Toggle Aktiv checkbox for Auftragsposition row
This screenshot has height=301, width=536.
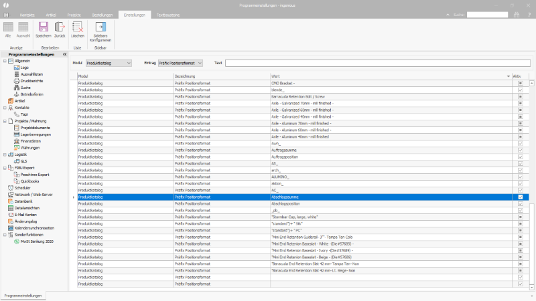(521, 157)
